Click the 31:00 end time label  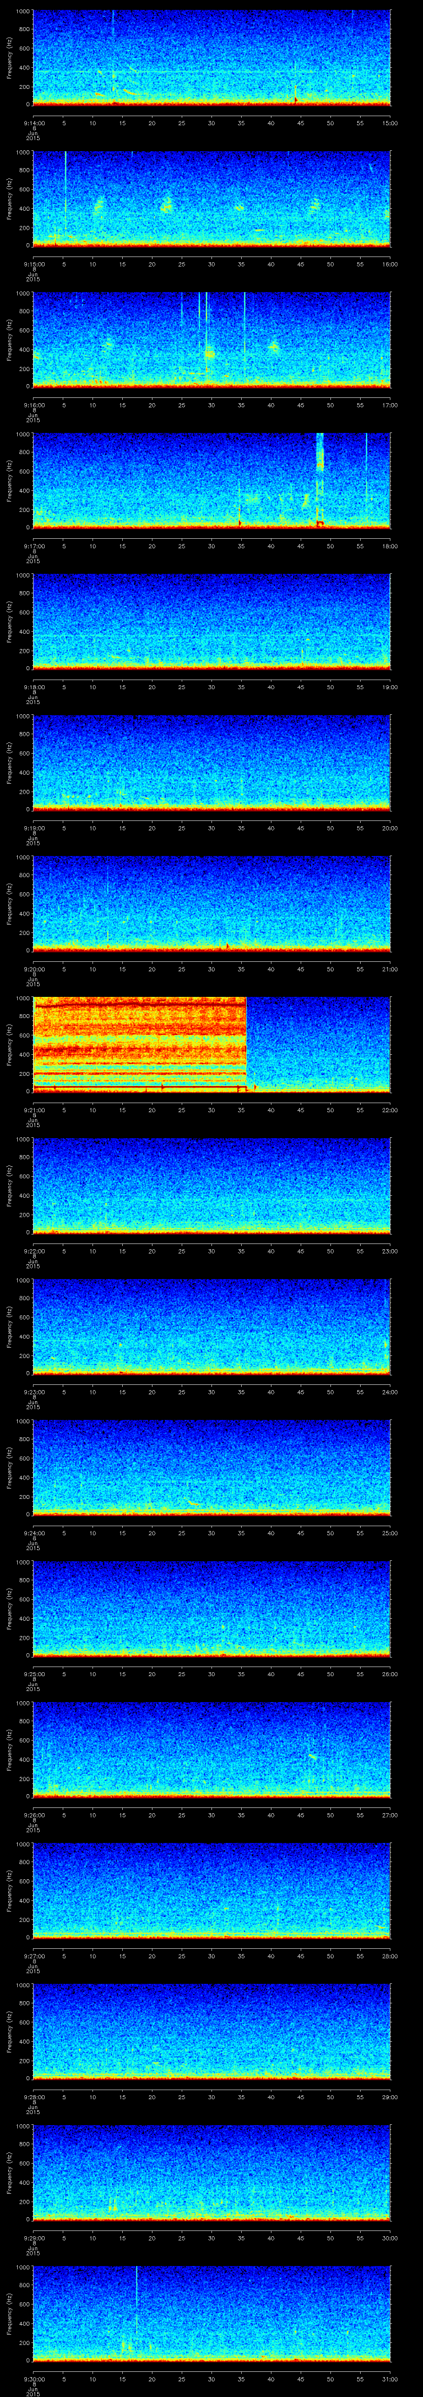tap(390, 2379)
